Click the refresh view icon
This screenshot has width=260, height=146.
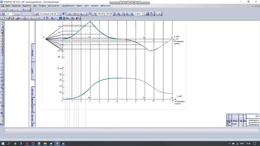click(x=151, y=14)
